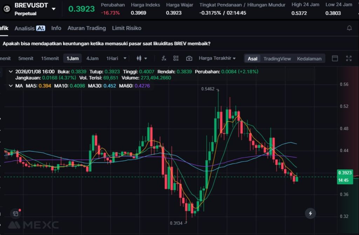Select the 15menit timeframe
Viewport: 359px width, 235px height.
coord(50,58)
